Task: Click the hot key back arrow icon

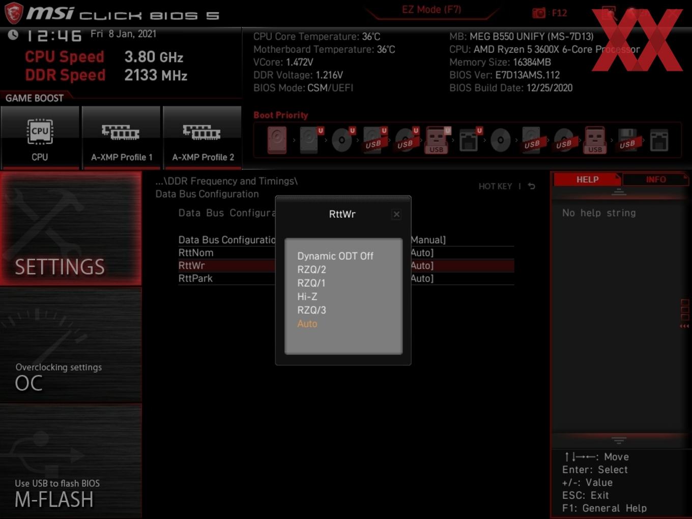Action: [531, 186]
